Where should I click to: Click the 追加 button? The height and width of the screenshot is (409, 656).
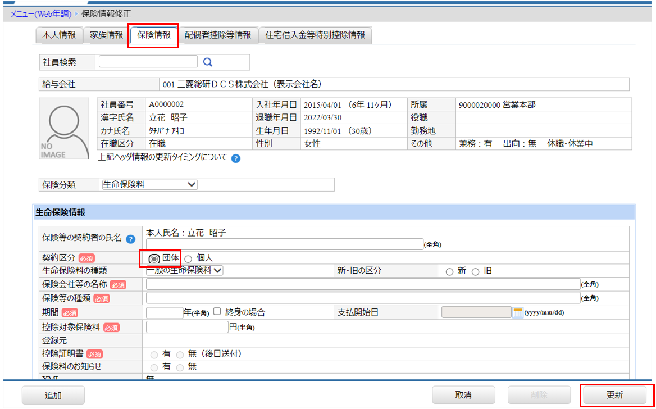pos(53,395)
